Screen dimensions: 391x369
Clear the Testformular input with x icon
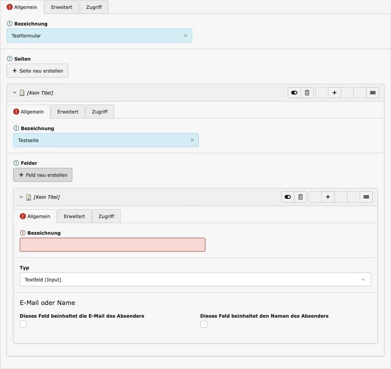coord(185,36)
